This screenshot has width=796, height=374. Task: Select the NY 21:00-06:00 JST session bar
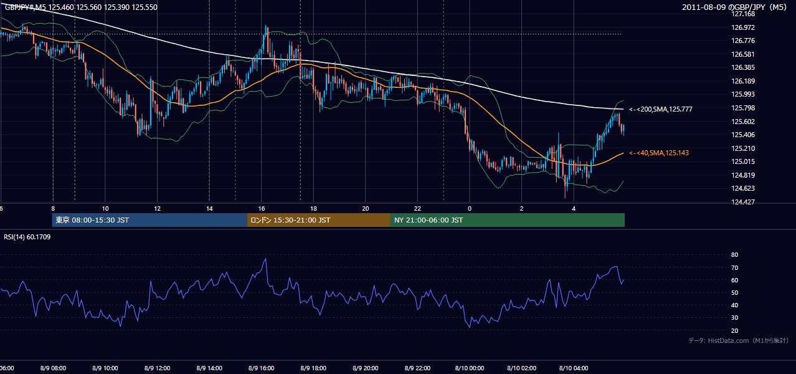click(508, 220)
